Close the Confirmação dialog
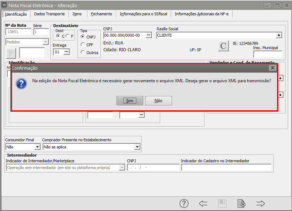The width and height of the screenshot is (292, 211). tap(272, 68)
